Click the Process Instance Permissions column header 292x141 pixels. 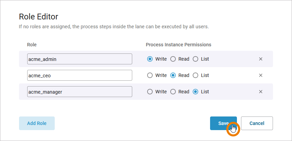point(178,45)
